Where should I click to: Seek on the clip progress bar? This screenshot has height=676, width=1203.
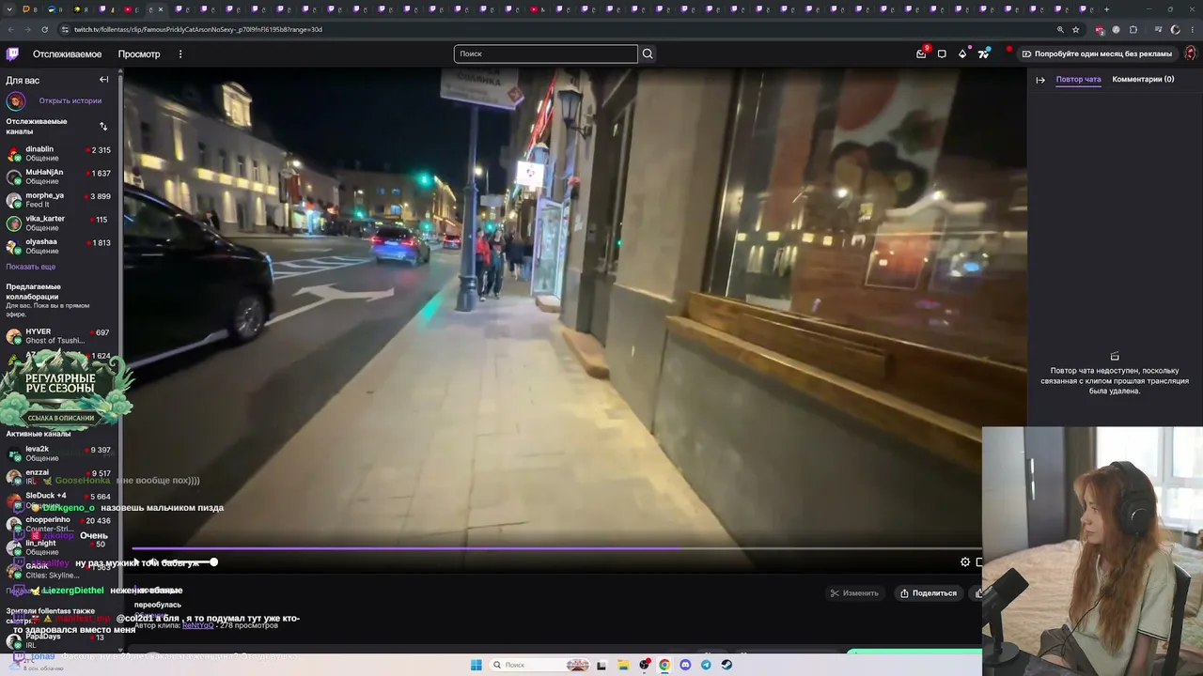point(556,548)
